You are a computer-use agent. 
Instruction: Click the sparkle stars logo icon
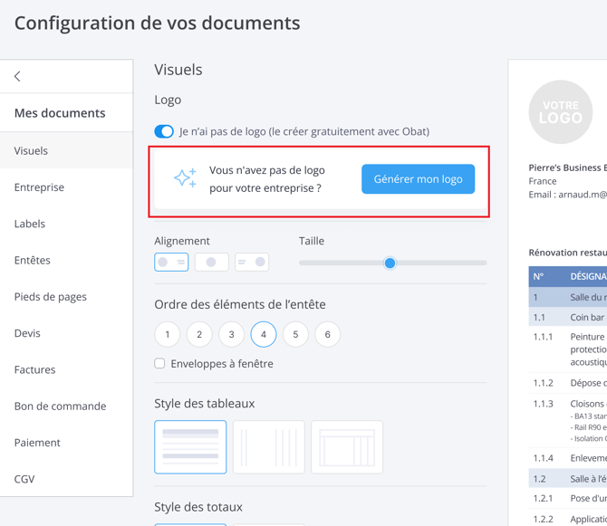[x=185, y=179]
